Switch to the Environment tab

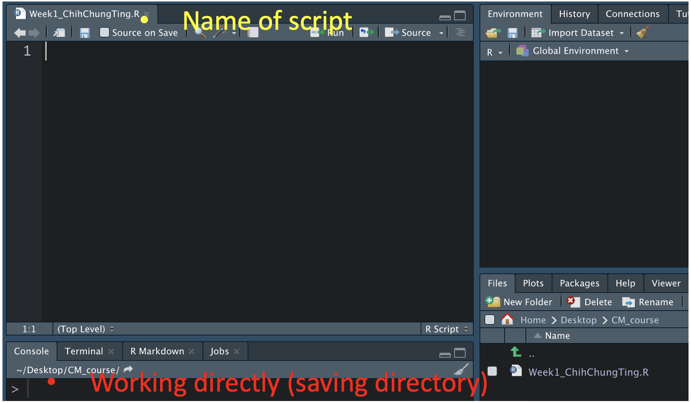[x=515, y=14]
